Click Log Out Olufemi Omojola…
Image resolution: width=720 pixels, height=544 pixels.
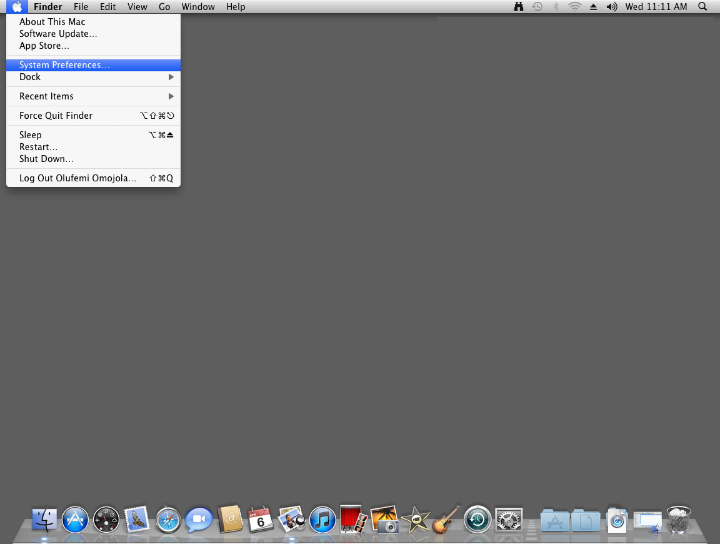77,178
